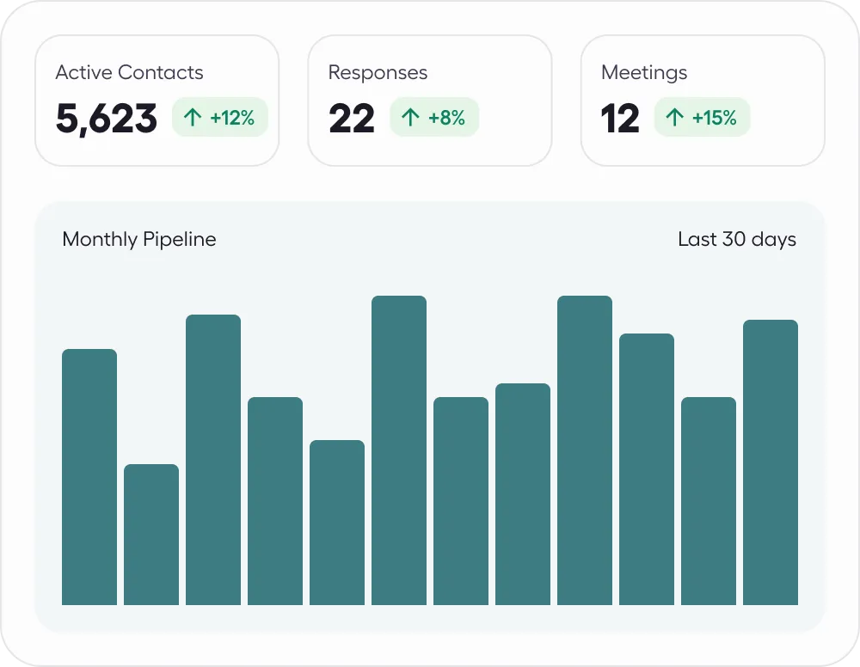Open the Last 30 days range selector
This screenshot has width=860, height=667.
coord(736,240)
